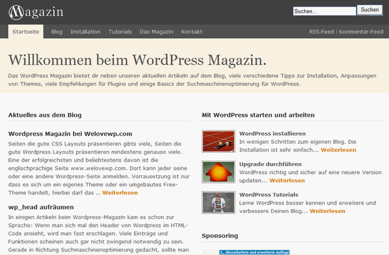Go to the Installation page
The width and height of the screenshot is (389, 255).
pyautogui.click(x=86, y=32)
